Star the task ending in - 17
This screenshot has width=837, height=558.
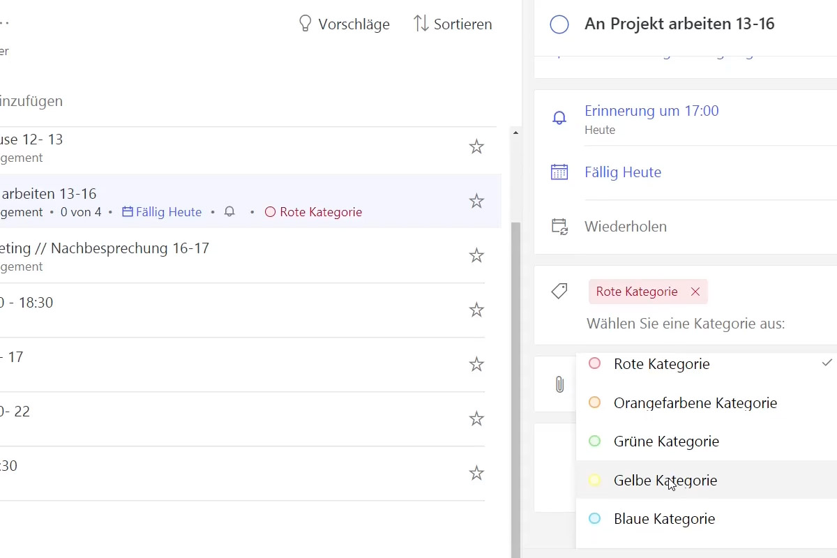click(x=476, y=364)
